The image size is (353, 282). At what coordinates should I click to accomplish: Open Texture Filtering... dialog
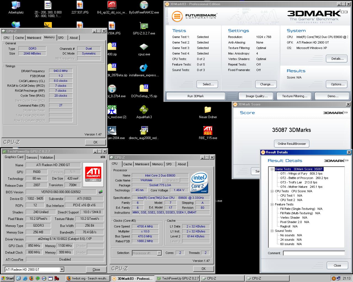coord(295,96)
